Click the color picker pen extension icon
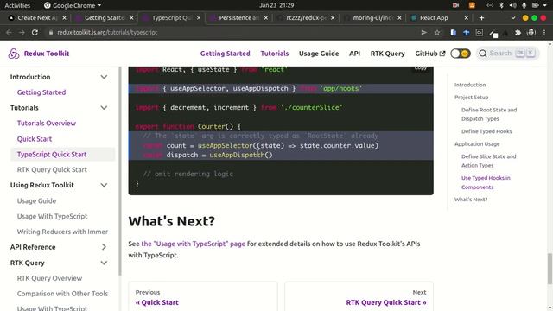Viewport: 553px width, 311px height. pyautogui.click(x=493, y=33)
